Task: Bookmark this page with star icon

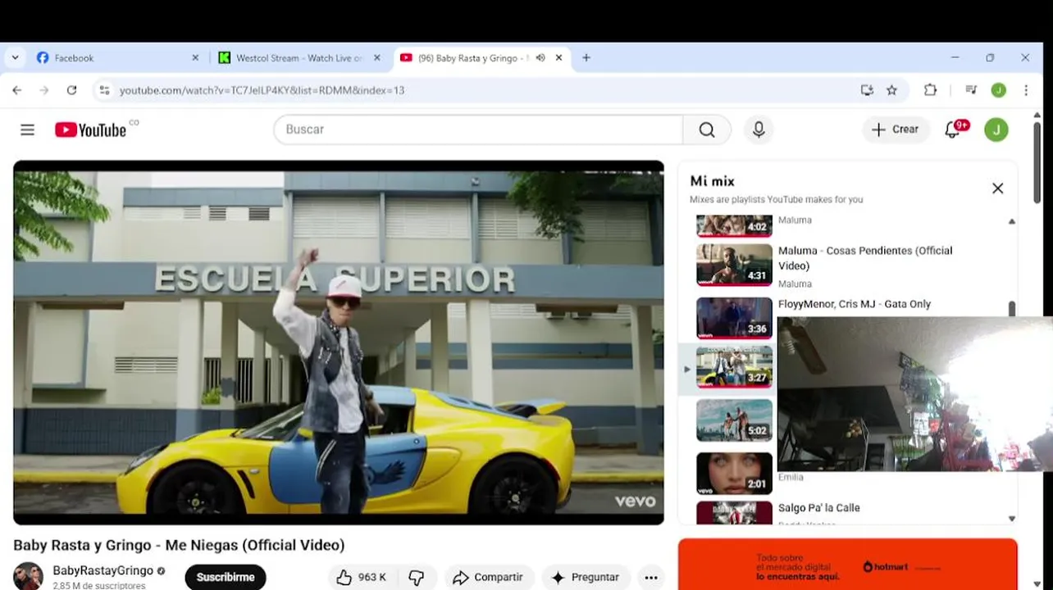Action: click(x=891, y=90)
